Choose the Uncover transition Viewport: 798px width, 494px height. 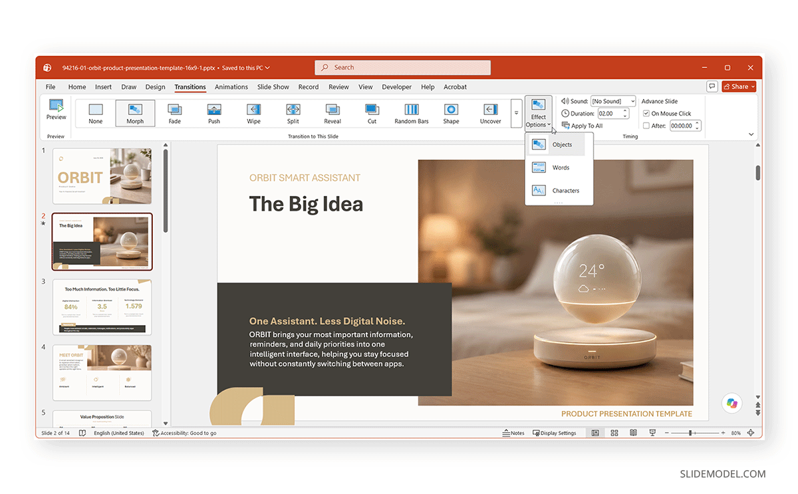pyautogui.click(x=491, y=113)
